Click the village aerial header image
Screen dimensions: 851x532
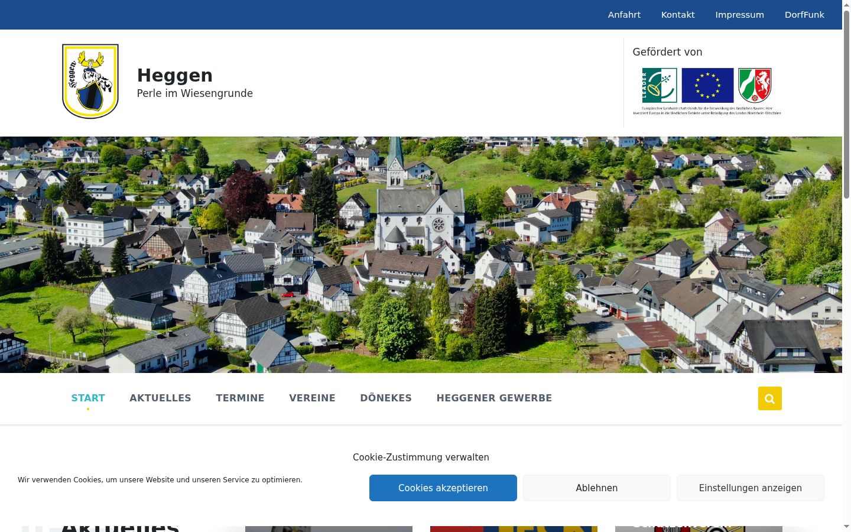point(421,255)
